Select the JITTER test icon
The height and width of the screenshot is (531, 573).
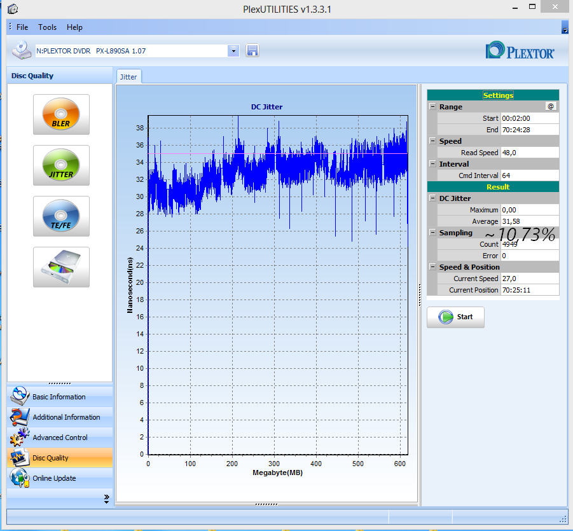pyautogui.click(x=61, y=165)
